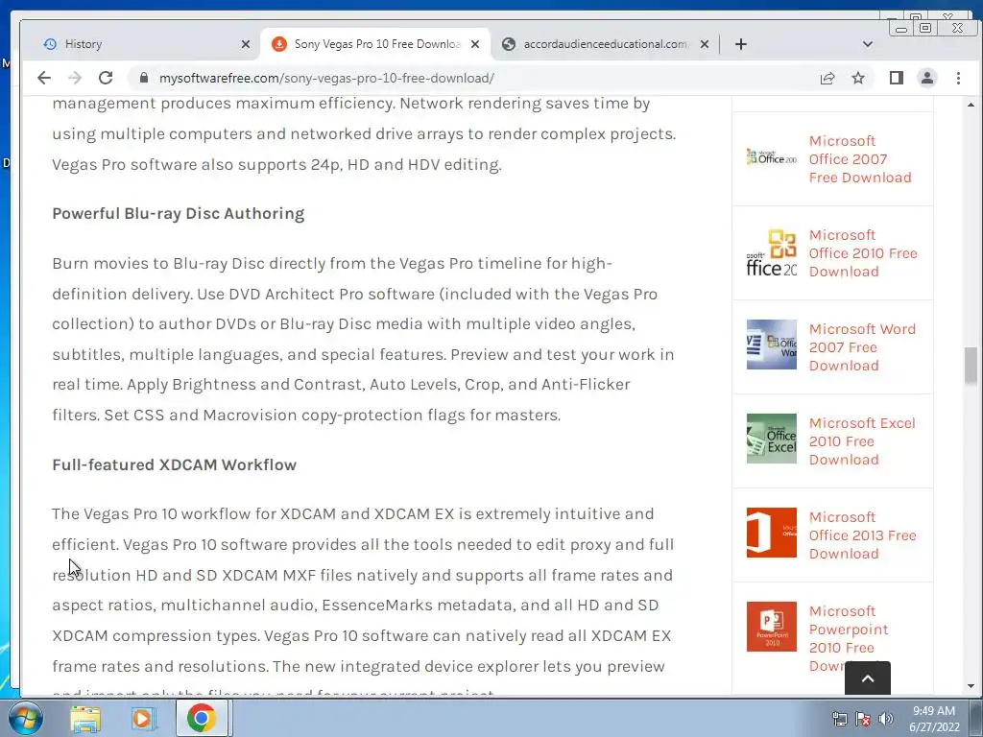The height and width of the screenshot is (737, 983).
Task: Click the Chrome taskbar icon
Action: (202, 718)
